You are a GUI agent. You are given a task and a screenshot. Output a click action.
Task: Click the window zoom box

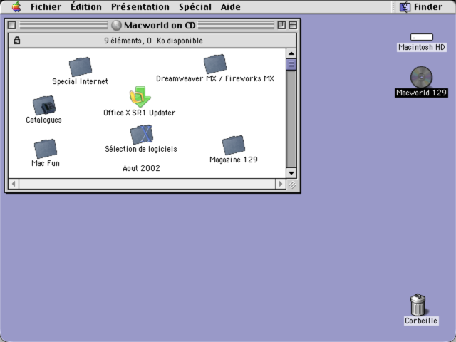(281, 26)
